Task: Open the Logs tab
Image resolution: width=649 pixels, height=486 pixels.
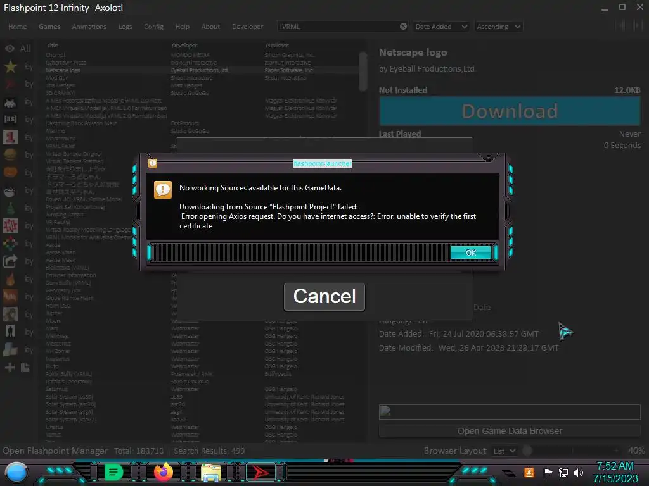Action: click(125, 27)
